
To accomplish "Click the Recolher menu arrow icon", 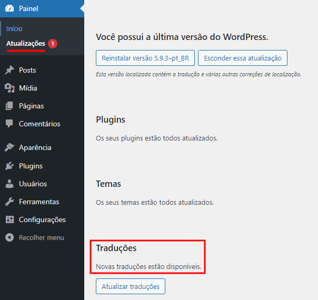I will coord(9,237).
